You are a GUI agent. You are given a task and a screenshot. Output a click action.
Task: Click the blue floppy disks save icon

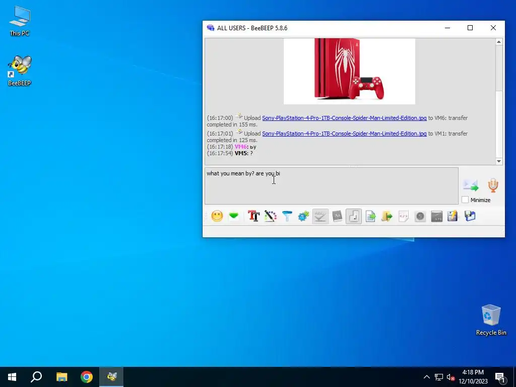[470, 216]
